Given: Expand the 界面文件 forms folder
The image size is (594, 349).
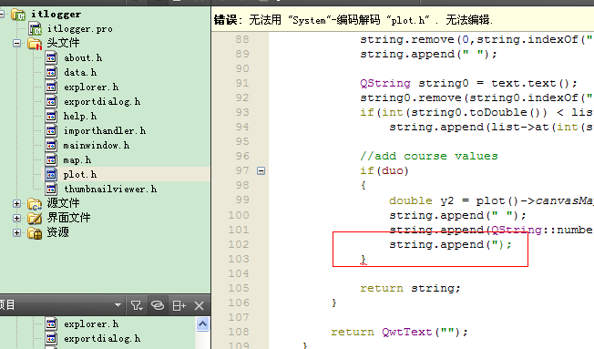Looking at the screenshot, I should coord(16,219).
